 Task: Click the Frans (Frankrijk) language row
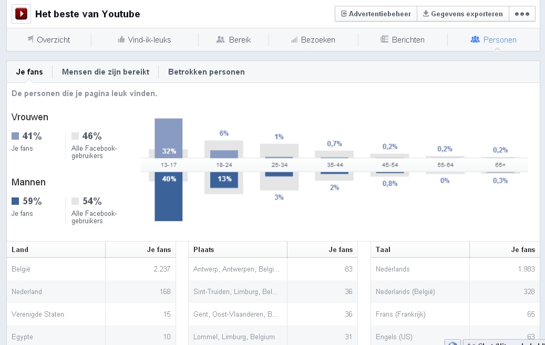click(x=455, y=314)
